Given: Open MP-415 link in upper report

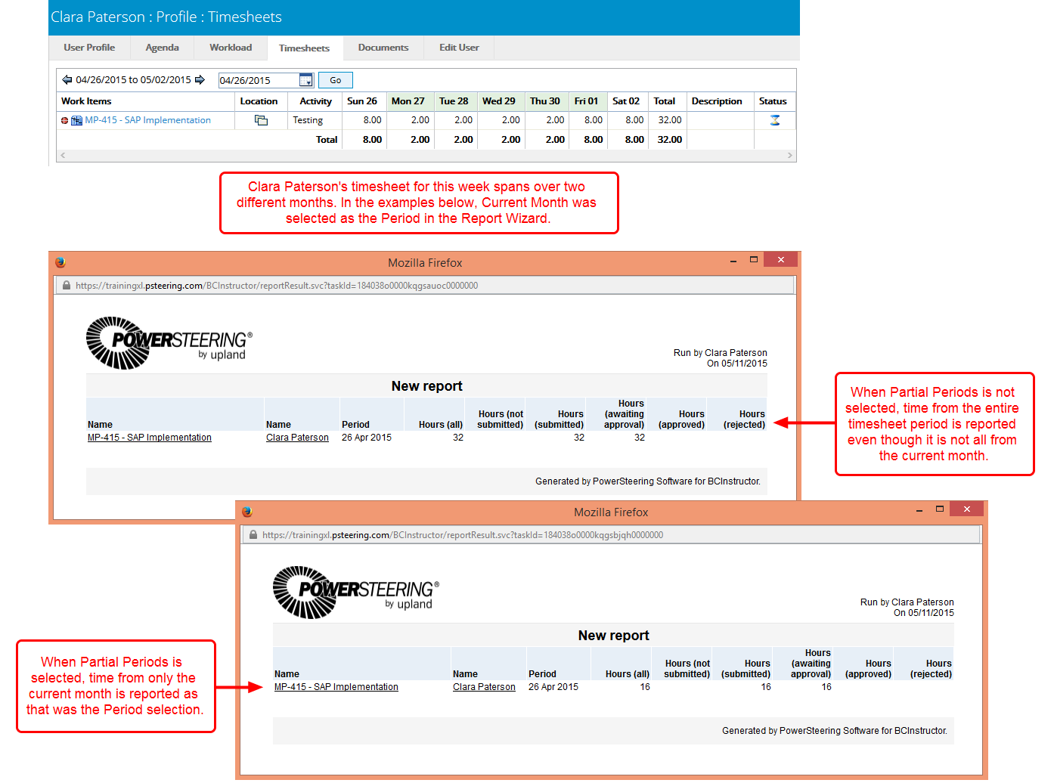Looking at the screenshot, I should click(150, 438).
